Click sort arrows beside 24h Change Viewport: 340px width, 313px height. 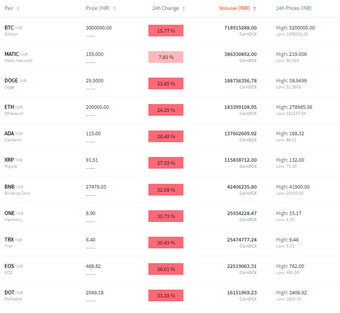[184, 9]
